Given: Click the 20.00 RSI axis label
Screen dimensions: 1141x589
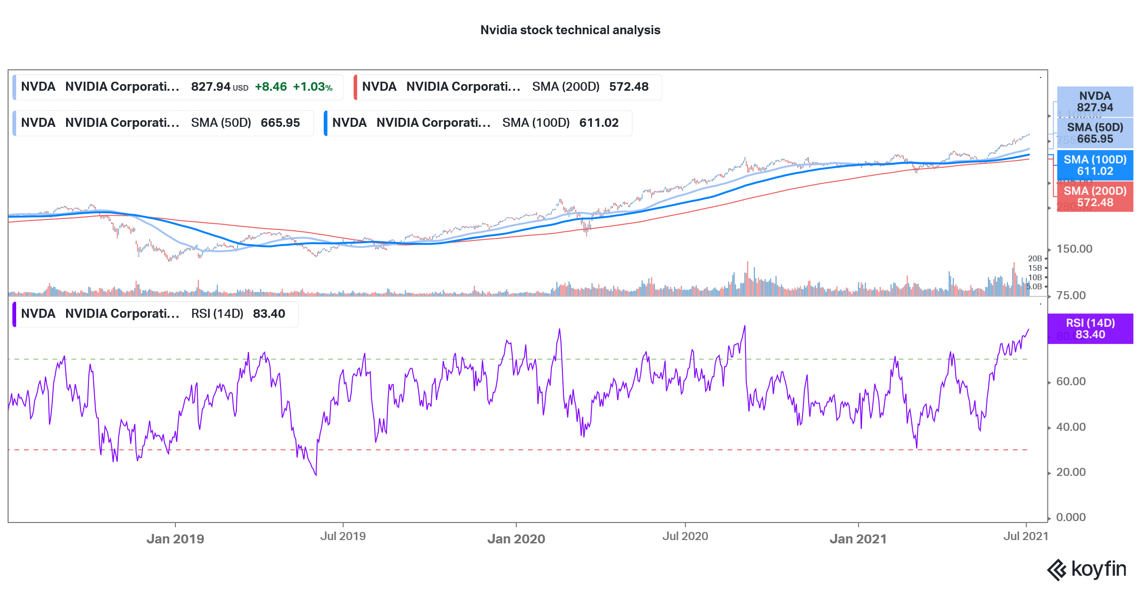Looking at the screenshot, I should [1071, 472].
